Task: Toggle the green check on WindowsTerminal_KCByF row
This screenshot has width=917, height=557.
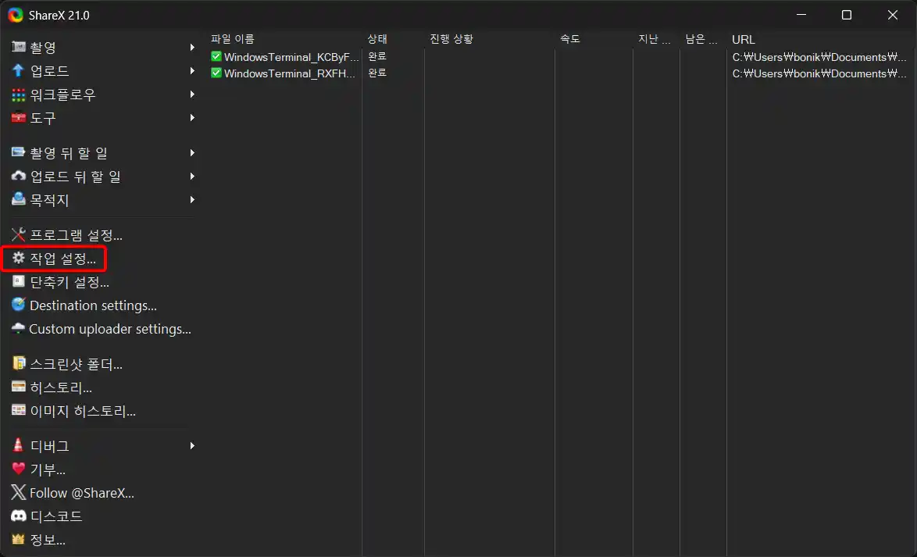Action: click(216, 57)
